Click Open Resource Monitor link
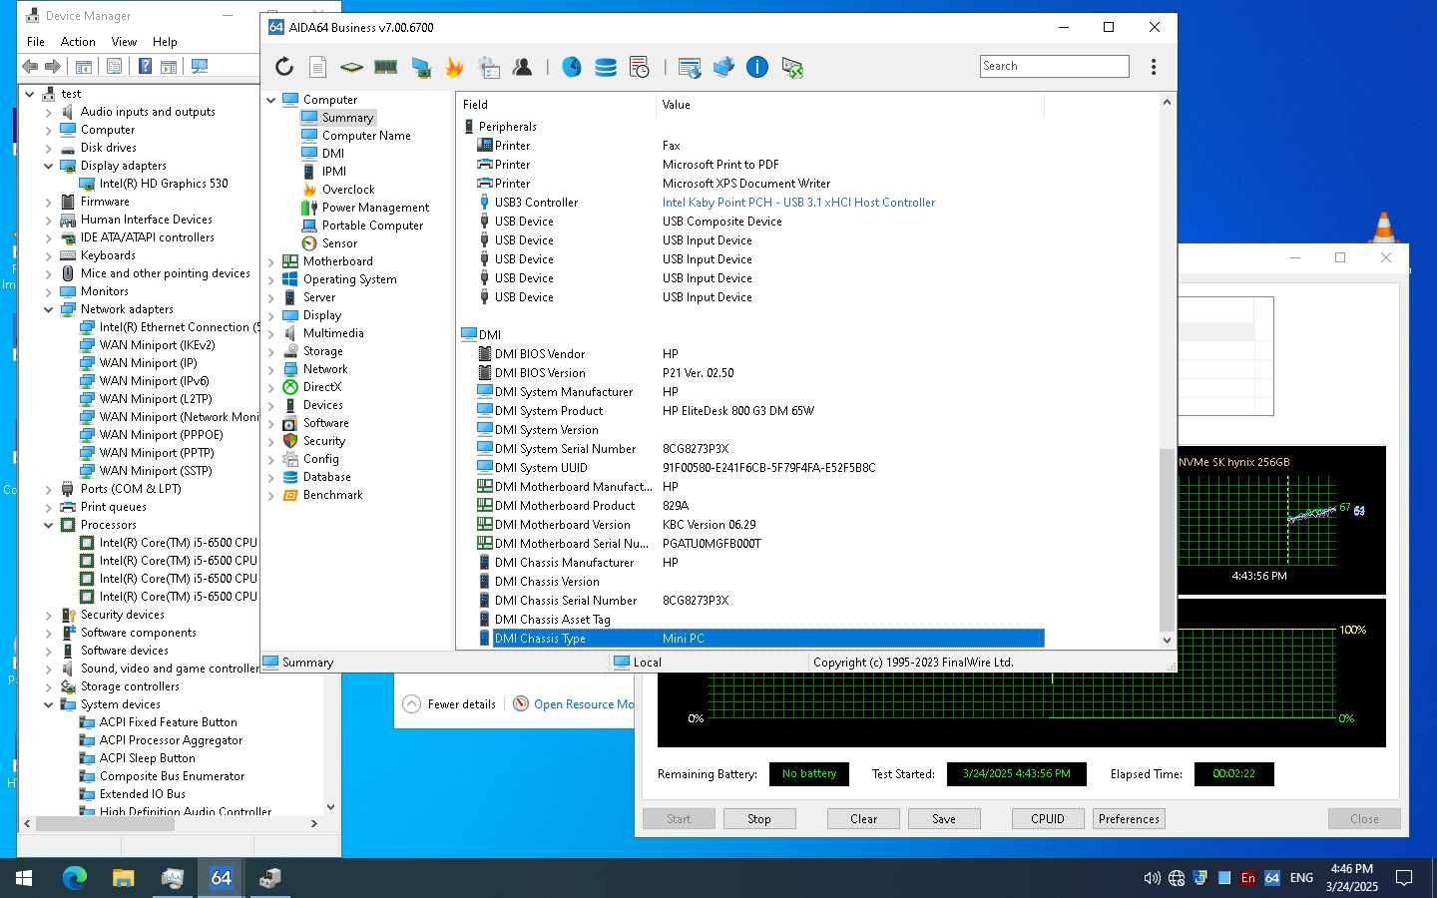 [x=584, y=704]
